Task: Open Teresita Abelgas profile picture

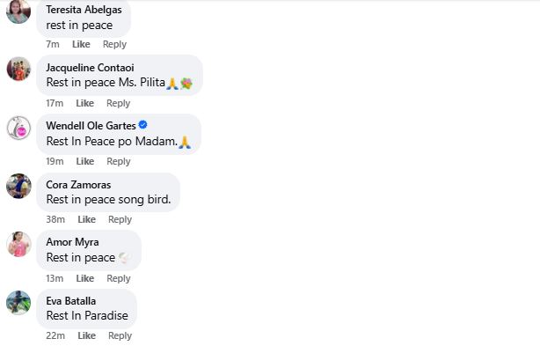Action: click(x=18, y=11)
